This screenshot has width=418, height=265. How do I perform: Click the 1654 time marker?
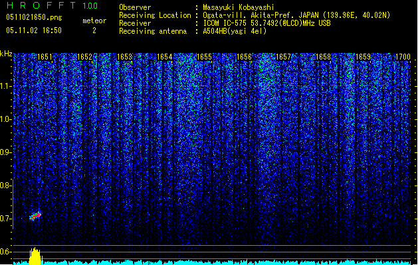(x=165, y=57)
